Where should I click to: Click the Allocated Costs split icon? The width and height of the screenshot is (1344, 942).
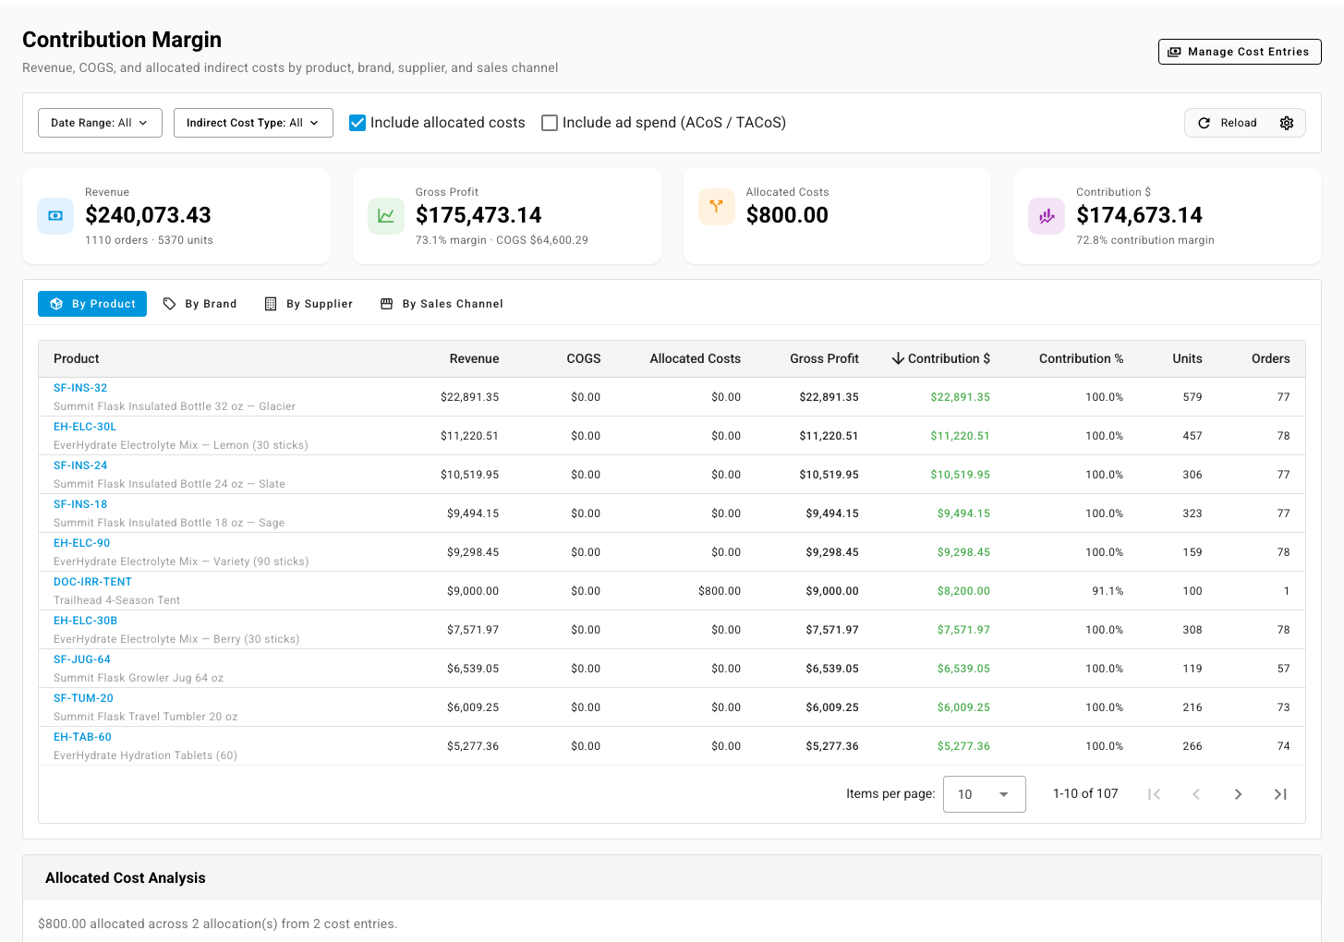tap(716, 207)
